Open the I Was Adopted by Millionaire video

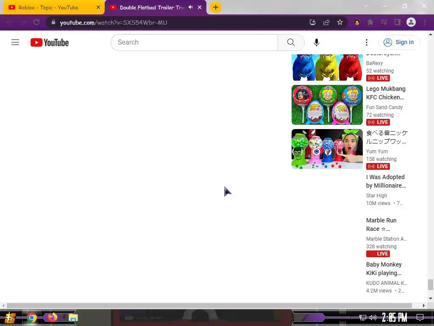386,181
